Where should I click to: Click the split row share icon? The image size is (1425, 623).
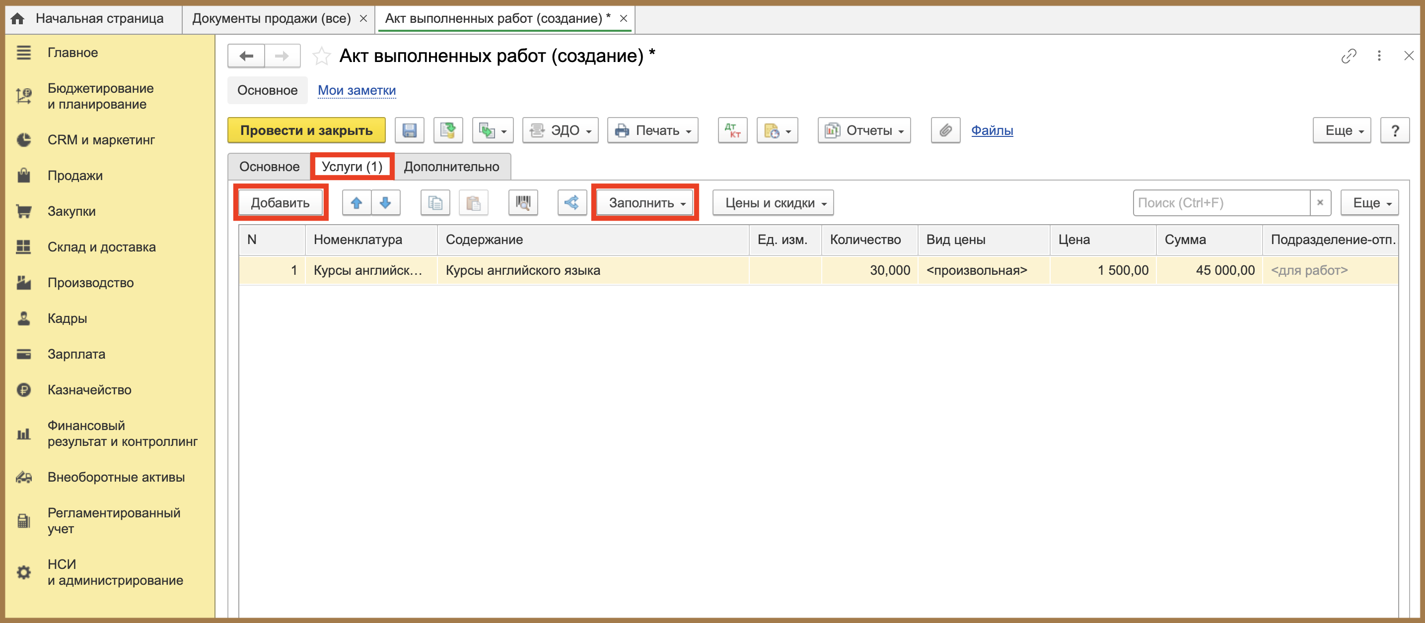tap(572, 203)
